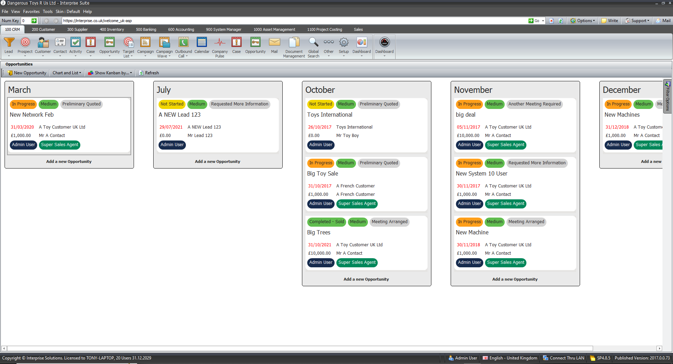Open the Show Kanban by... dropdown

pos(110,73)
